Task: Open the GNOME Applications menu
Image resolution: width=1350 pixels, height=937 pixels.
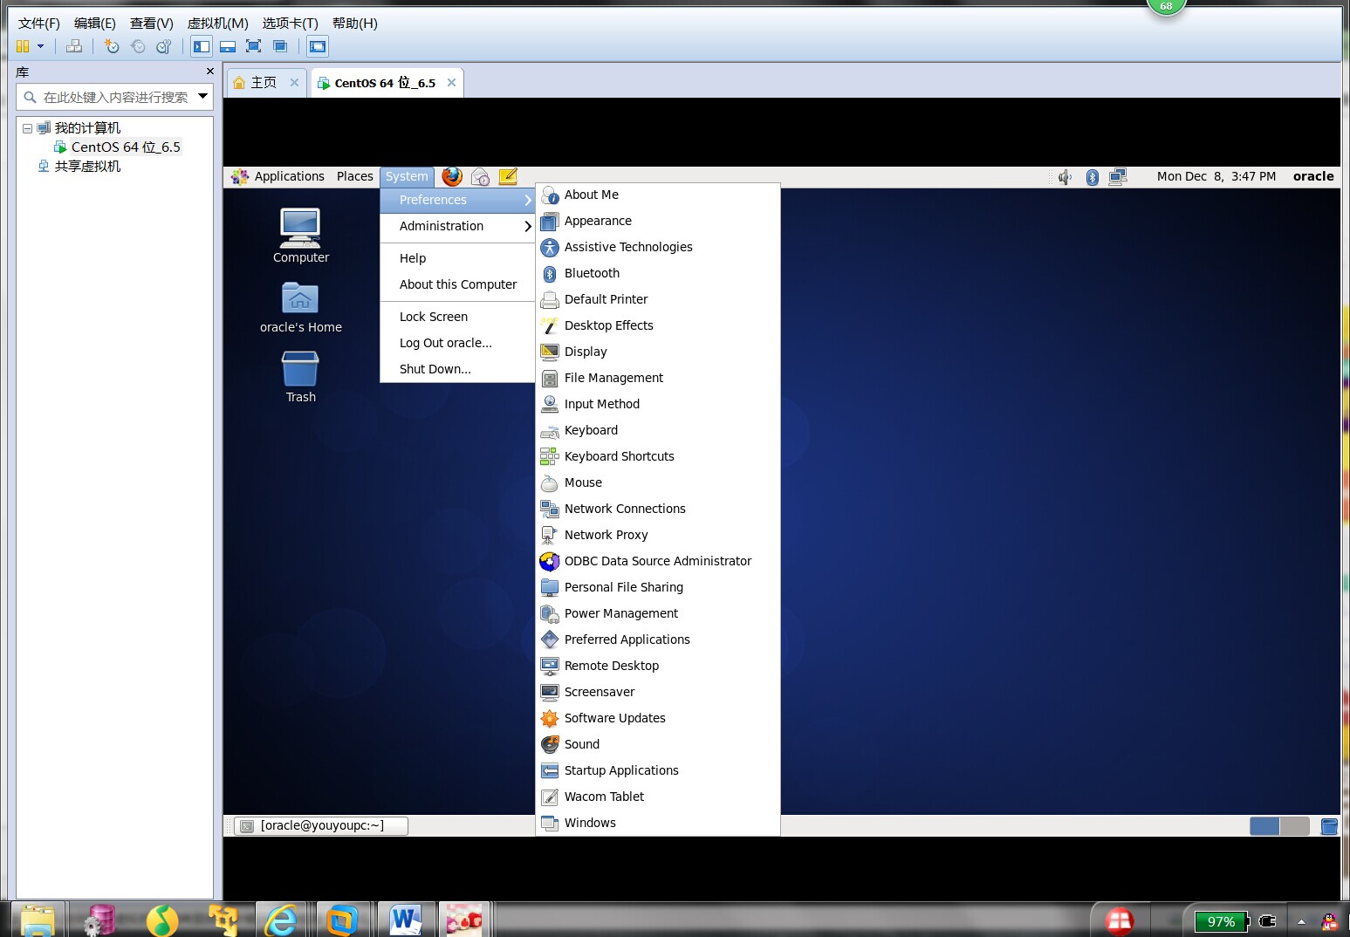Action: point(278,176)
